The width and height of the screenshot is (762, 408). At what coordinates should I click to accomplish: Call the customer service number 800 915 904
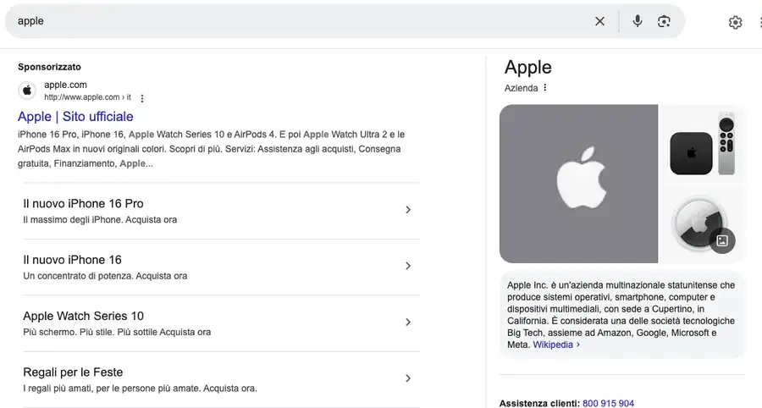(608, 403)
